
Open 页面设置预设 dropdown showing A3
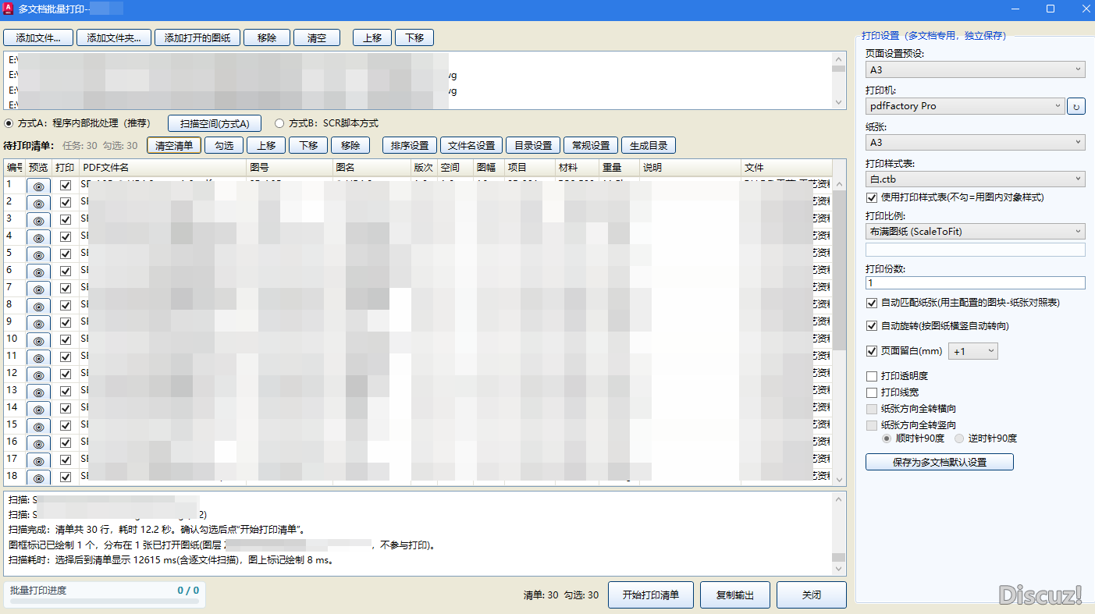click(x=976, y=69)
